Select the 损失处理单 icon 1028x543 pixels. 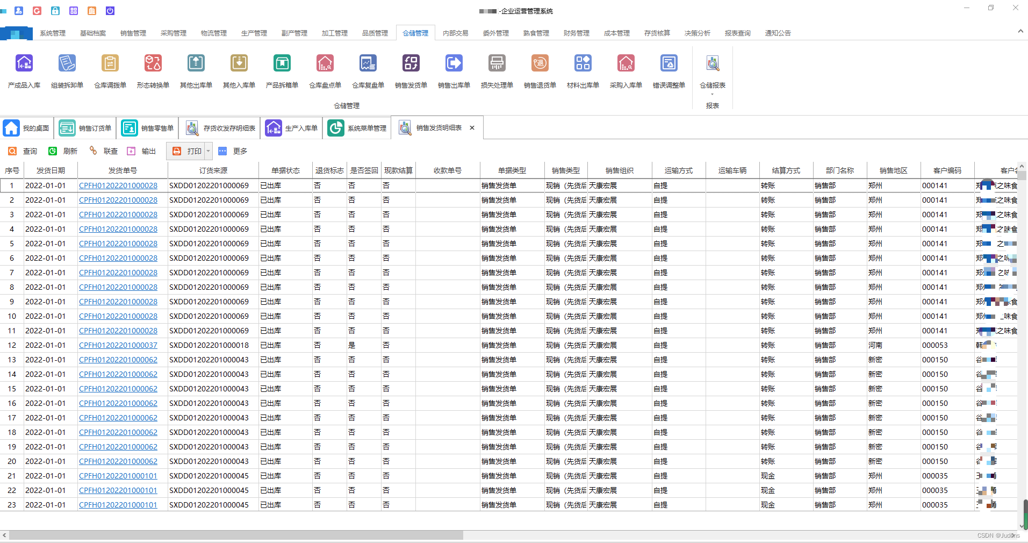pos(497,70)
